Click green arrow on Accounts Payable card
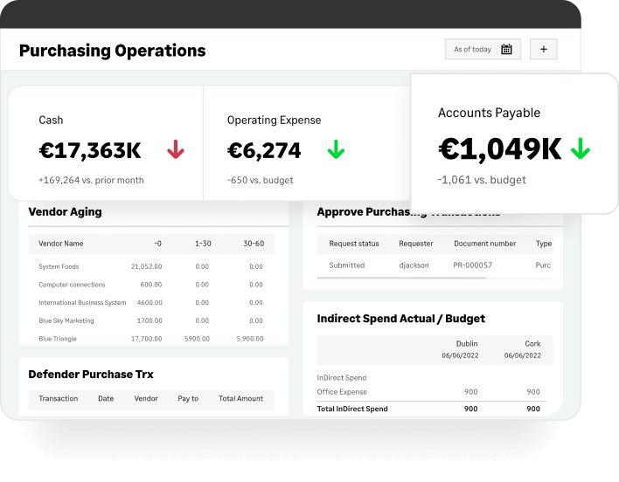Image resolution: width=619 pixels, height=482 pixels. pyautogui.click(x=581, y=148)
